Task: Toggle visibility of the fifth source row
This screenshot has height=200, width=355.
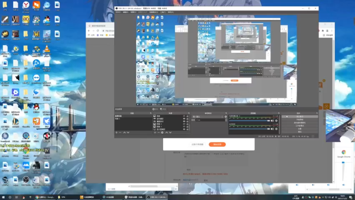Action: pyautogui.click(x=184, y=127)
